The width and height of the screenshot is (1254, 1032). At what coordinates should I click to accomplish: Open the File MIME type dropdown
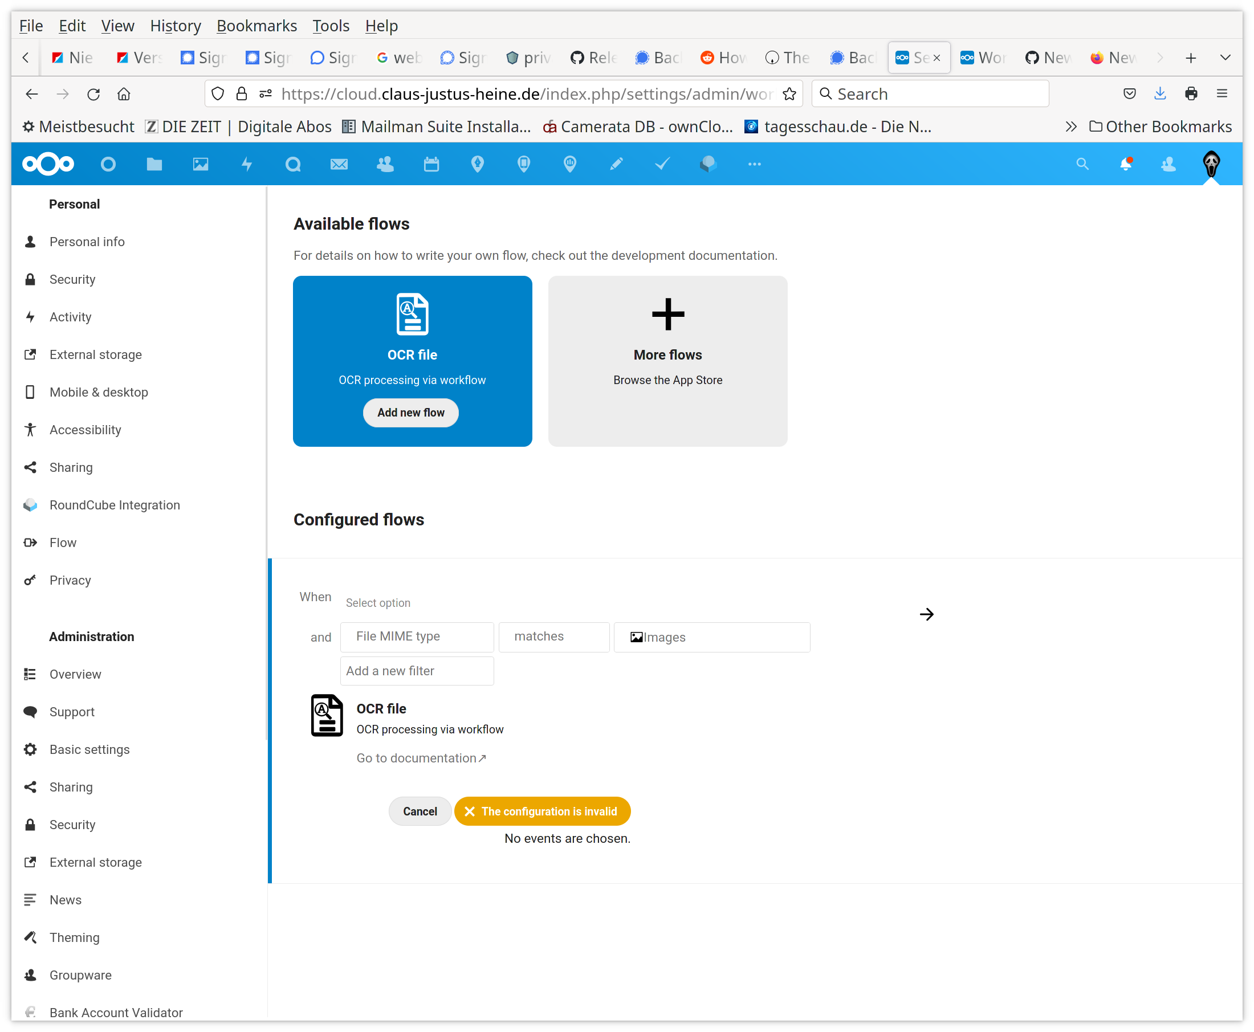click(x=417, y=637)
